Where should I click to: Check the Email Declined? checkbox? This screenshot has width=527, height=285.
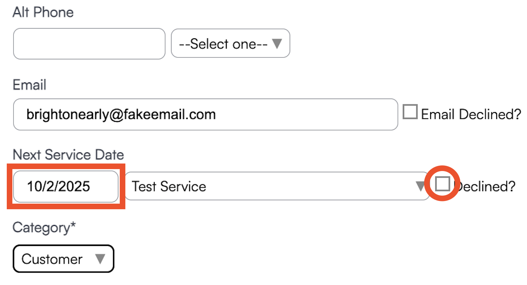[410, 112]
